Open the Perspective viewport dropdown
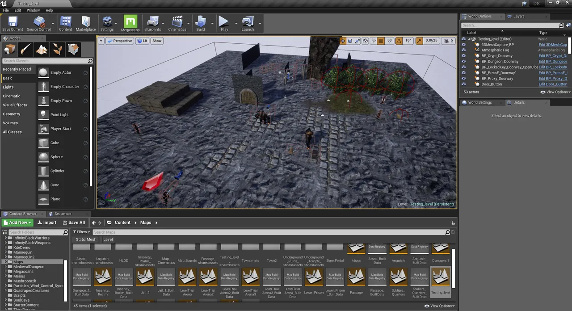 pos(120,41)
